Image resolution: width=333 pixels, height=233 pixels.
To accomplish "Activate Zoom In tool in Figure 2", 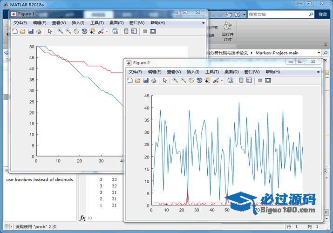I will coord(175,80).
